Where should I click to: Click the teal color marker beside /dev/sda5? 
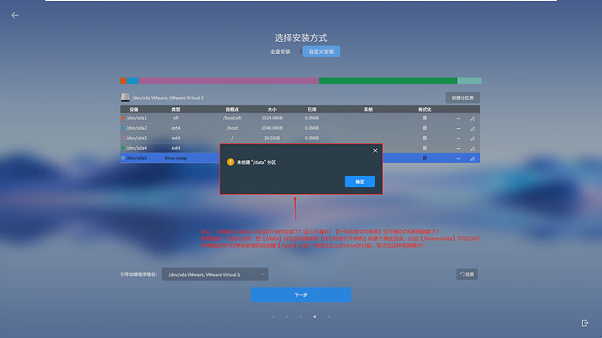coord(123,158)
